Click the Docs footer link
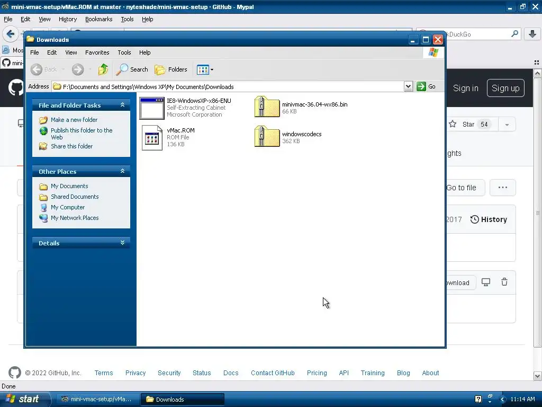Viewport: 542px width, 407px height. coord(231,373)
